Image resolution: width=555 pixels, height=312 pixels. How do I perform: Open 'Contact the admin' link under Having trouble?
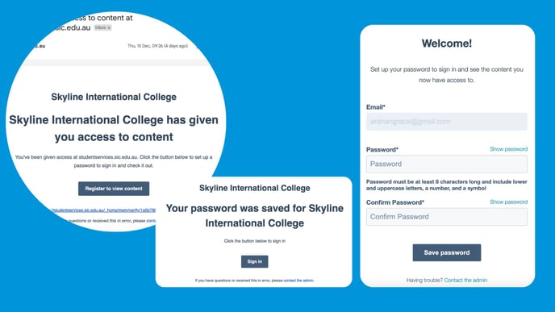point(465,281)
